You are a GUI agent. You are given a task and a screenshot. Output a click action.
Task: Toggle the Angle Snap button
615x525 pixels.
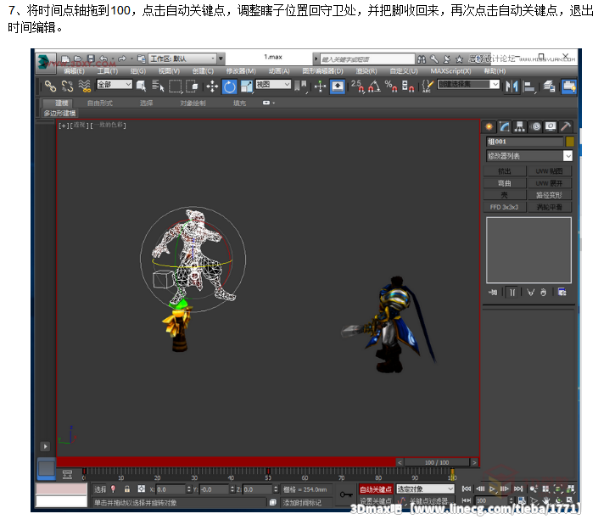point(374,86)
